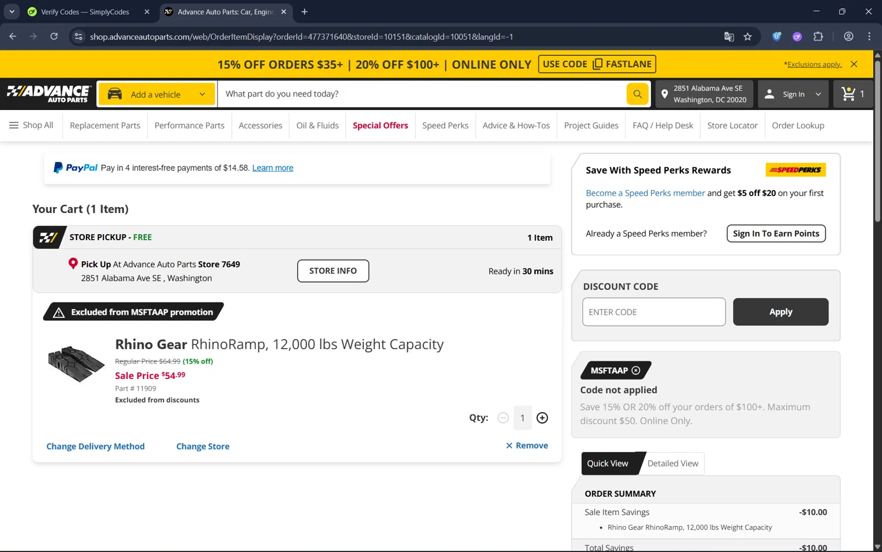Screen dimensions: 882x552
Task: Close the Advance Auto Parts tab
Action: click(283, 12)
